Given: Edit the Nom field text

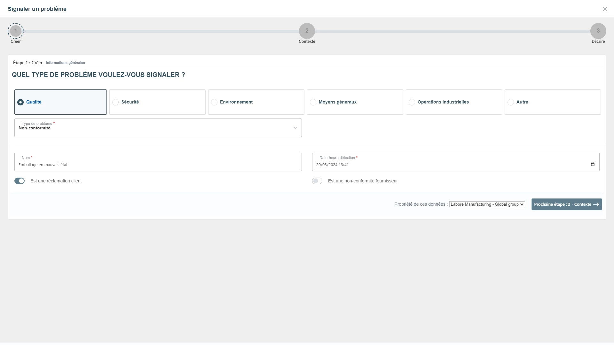Looking at the screenshot, I should [158, 162].
